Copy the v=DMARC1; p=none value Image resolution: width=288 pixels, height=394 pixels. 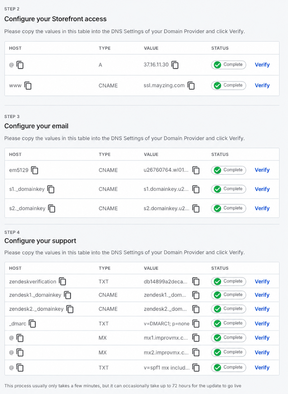[196, 324]
